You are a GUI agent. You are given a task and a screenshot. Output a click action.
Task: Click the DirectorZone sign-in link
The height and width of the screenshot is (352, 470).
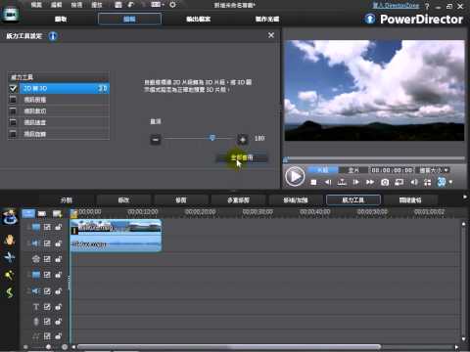(x=396, y=6)
